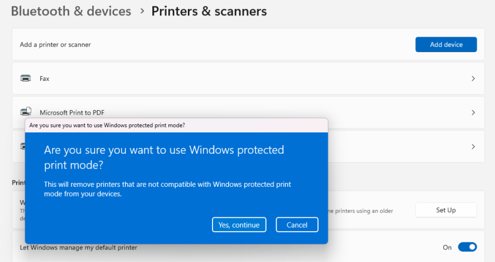The width and height of the screenshot is (495, 262).
Task: Open Microsoft Print to PDF chevron
Action: 473,112
